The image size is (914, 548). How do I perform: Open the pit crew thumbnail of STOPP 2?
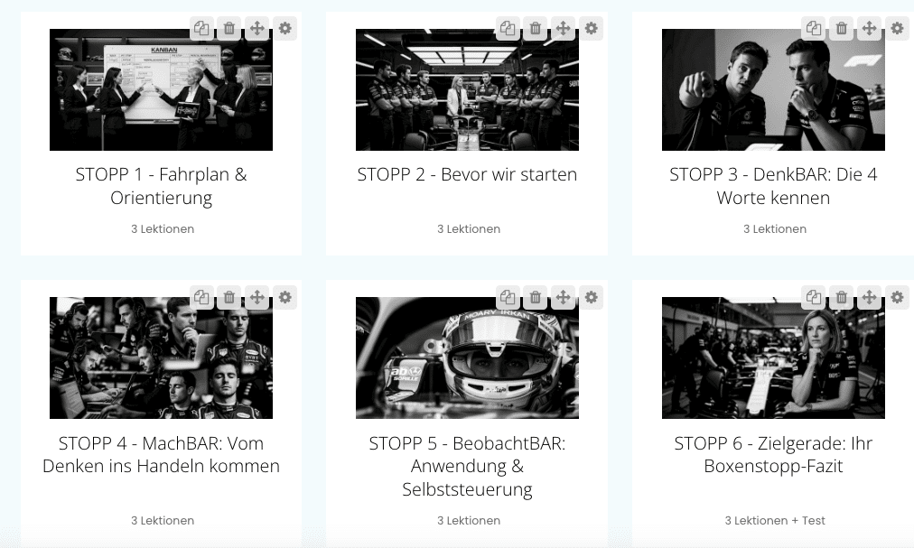coord(467,89)
